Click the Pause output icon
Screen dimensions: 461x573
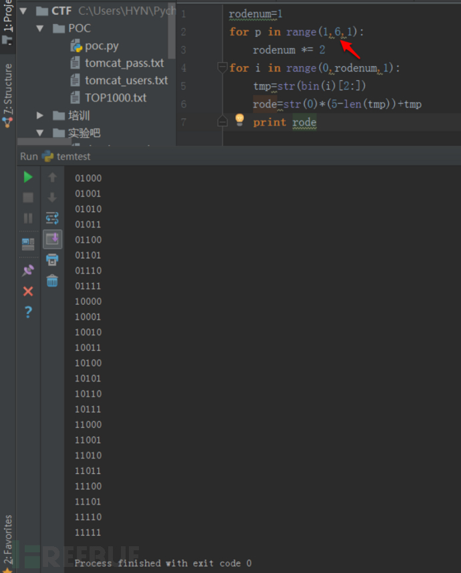pyautogui.click(x=28, y=219)
